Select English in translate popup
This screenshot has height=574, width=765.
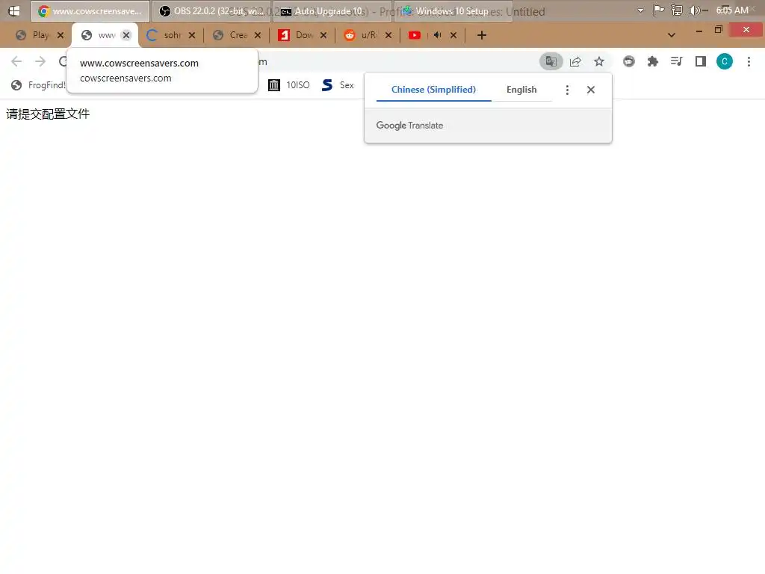tap(521, 90)
